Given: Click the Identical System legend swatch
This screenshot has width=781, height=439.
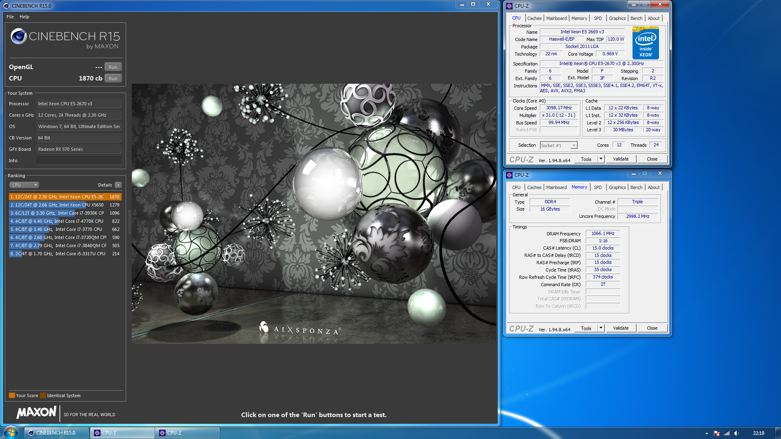Looking at the screenshot, I should [43, 396].
